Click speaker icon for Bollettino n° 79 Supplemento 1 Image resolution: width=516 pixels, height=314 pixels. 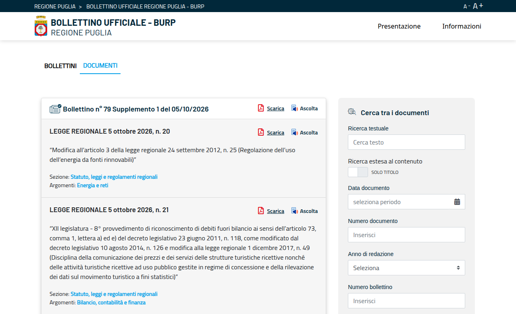[x=294, y=108]
